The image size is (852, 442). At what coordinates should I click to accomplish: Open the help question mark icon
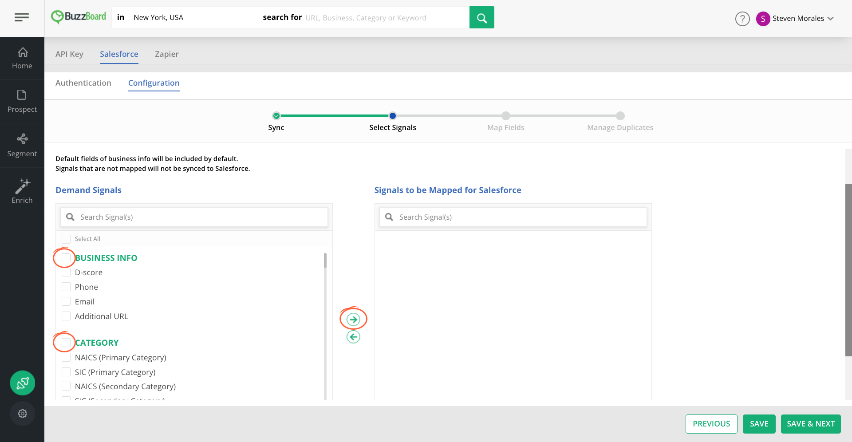click(x=742, y=19)
